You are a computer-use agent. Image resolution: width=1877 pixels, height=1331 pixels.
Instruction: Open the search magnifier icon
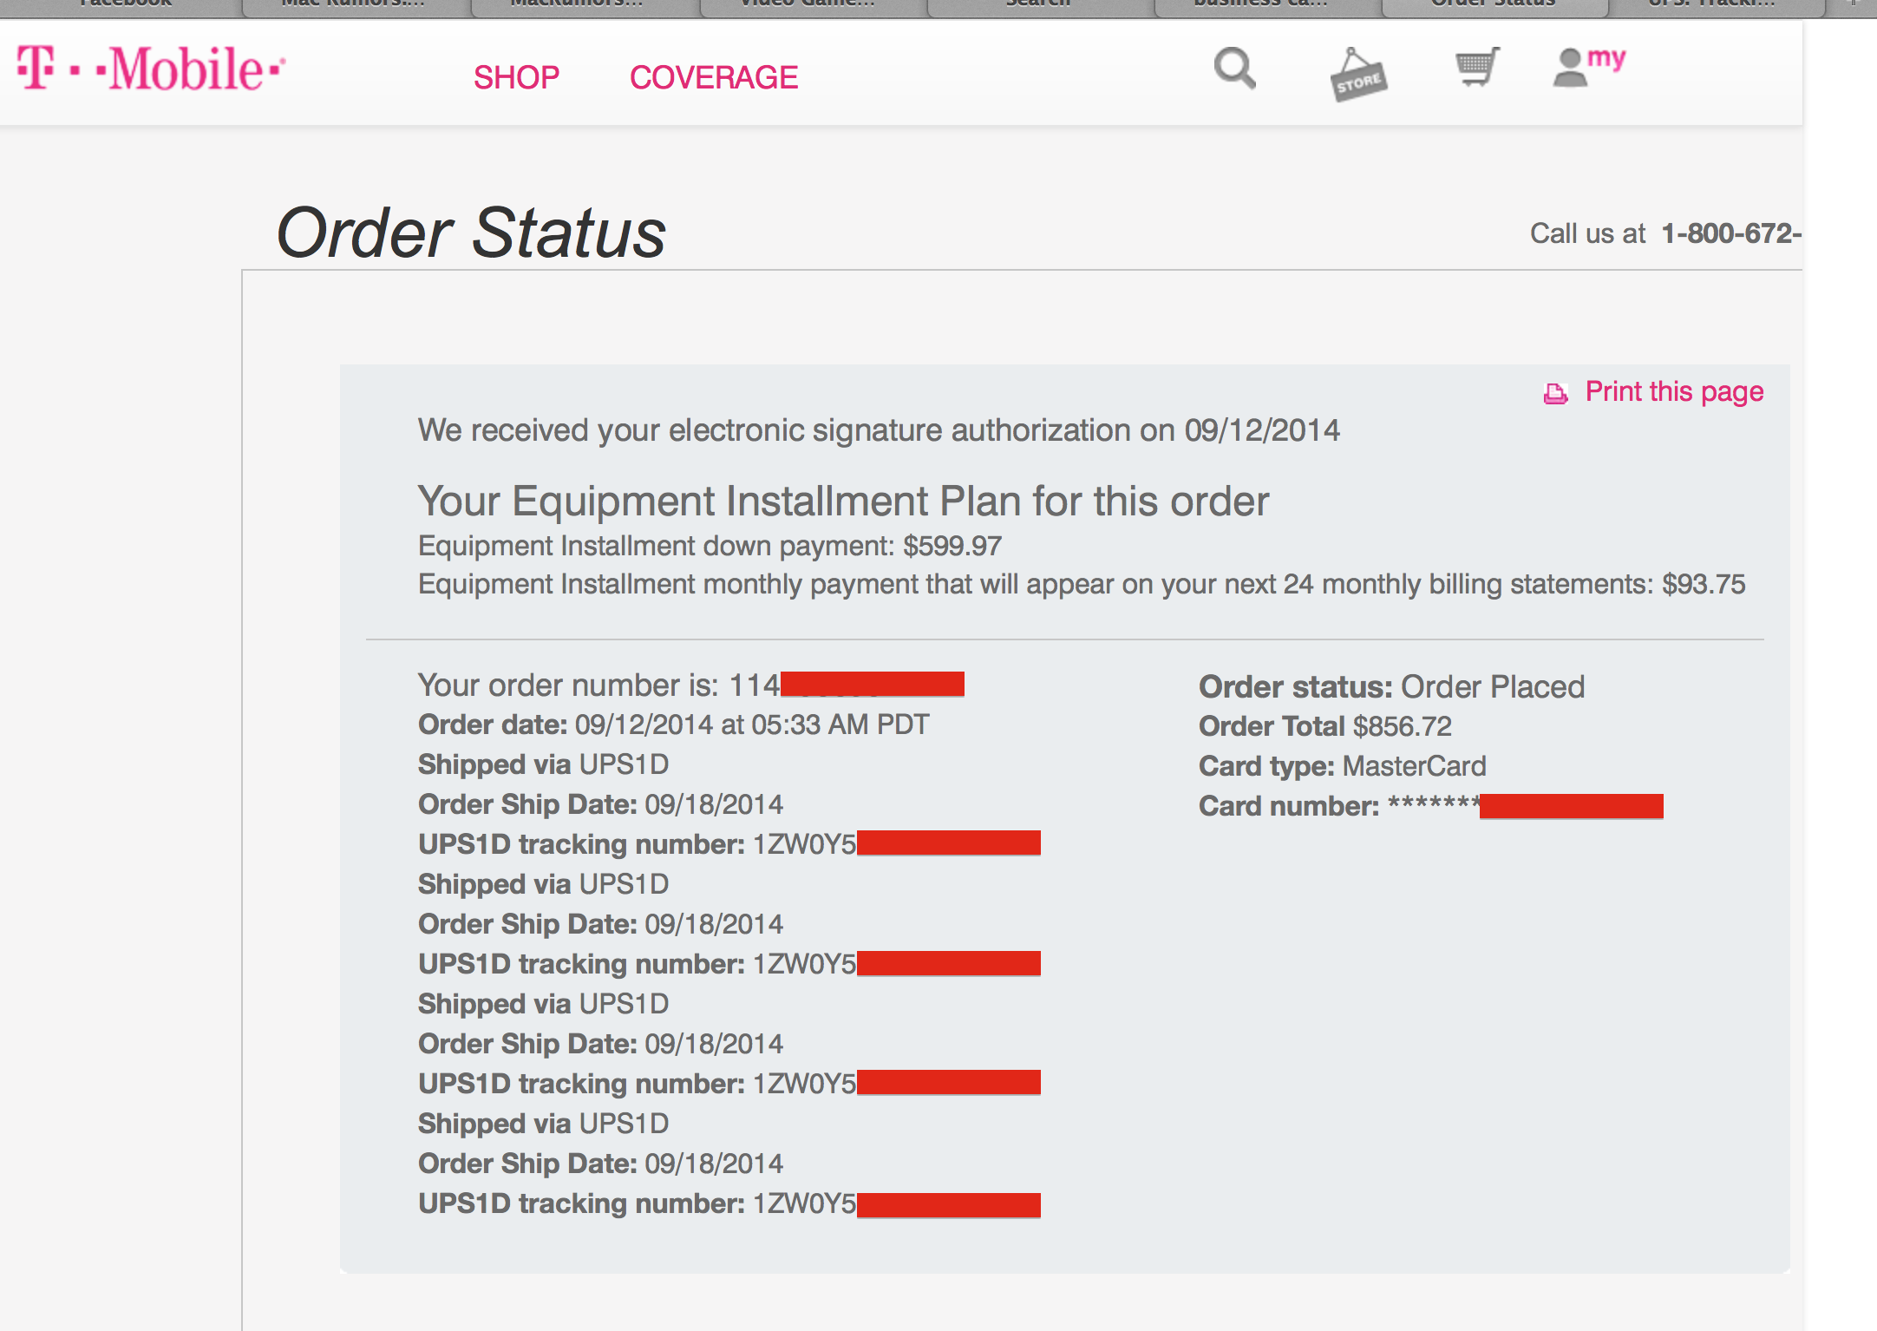(x=1234, y=69)
